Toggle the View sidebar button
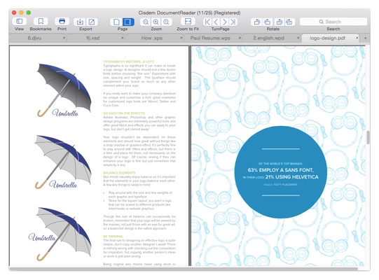Image resolution: width=379 pixels, height=280 pixels. (20, 22)
